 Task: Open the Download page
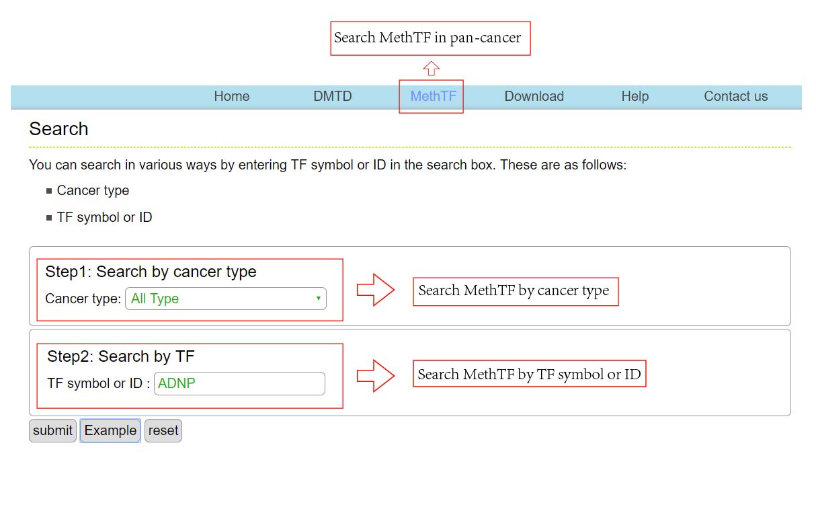pyautogui.click(x=534, y=96)
